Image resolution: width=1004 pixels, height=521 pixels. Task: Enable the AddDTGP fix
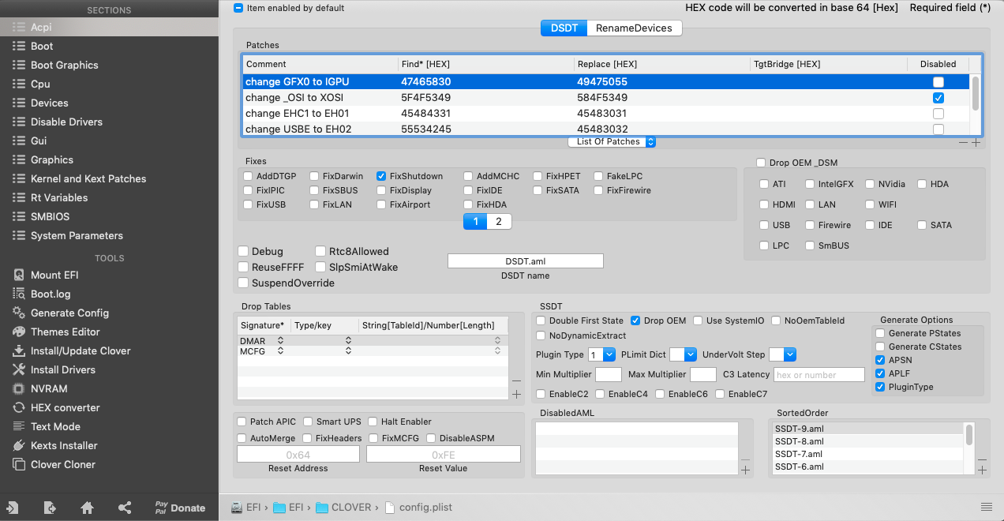pos(249,176)
